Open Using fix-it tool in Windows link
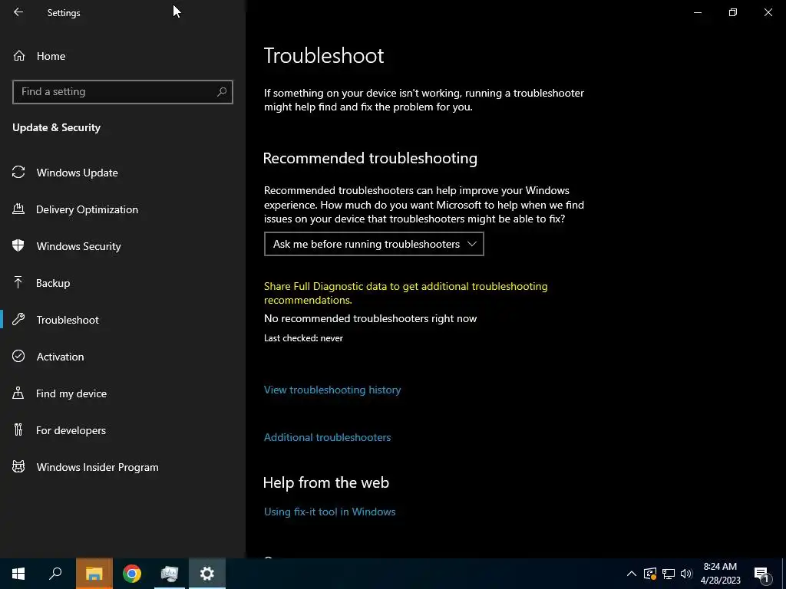The width and height of the screenshot is (786, 589). click(x=330, y=512)
